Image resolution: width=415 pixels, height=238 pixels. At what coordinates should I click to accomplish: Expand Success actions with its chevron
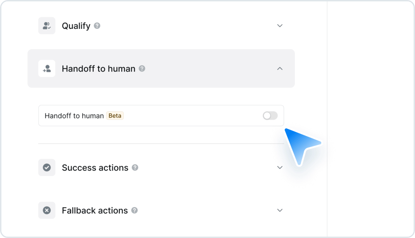[280, 168]
